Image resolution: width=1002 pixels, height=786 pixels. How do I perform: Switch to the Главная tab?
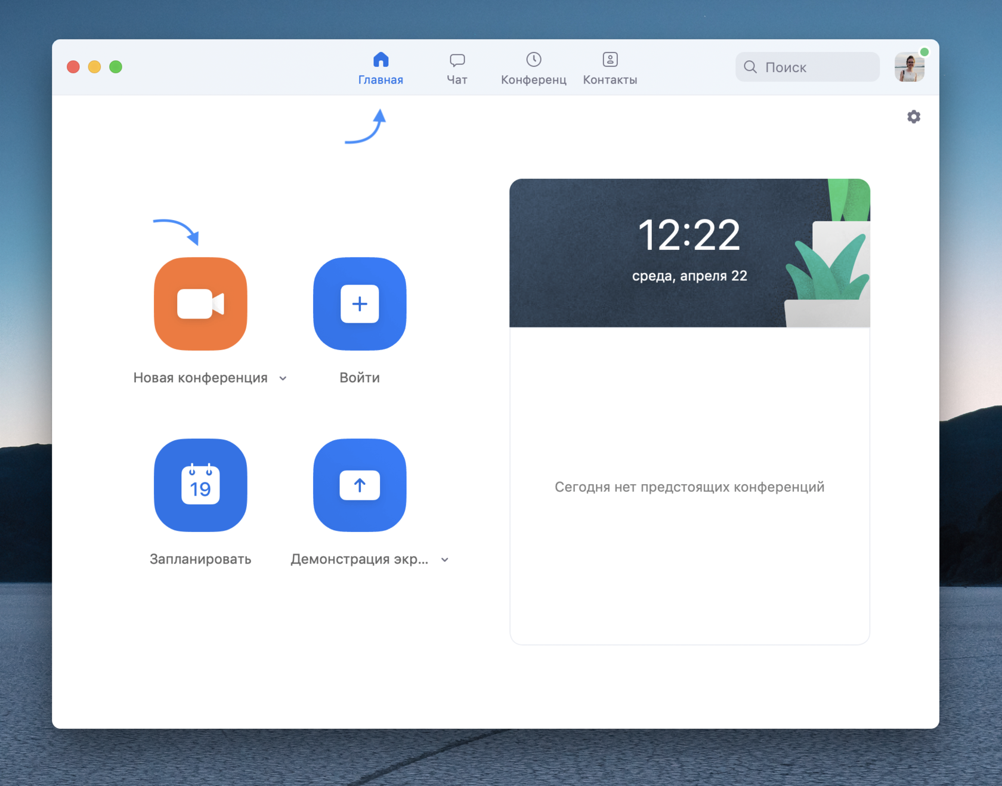(x=381, y=68)
